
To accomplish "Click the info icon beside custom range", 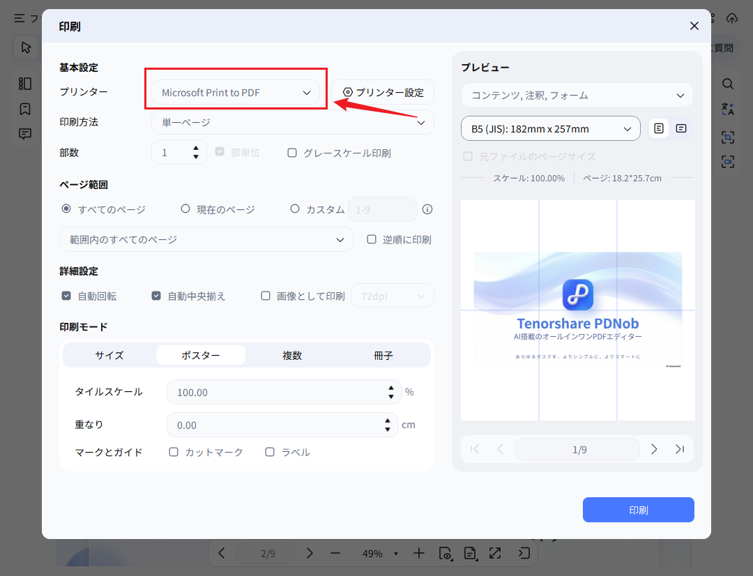I will (427, 209).
